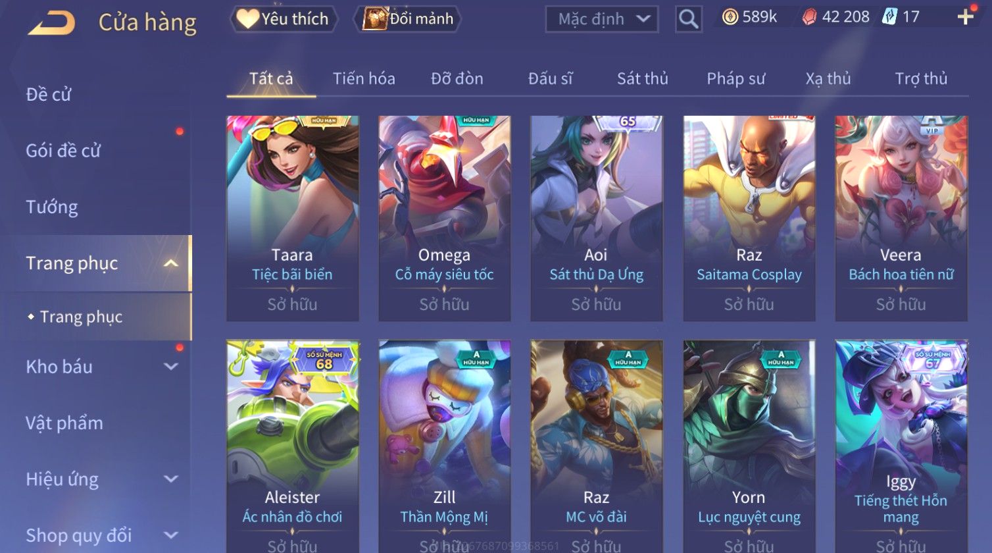Click the red gem icon showing 42 208
The image size is (992, 553).
tap(810, 17)
